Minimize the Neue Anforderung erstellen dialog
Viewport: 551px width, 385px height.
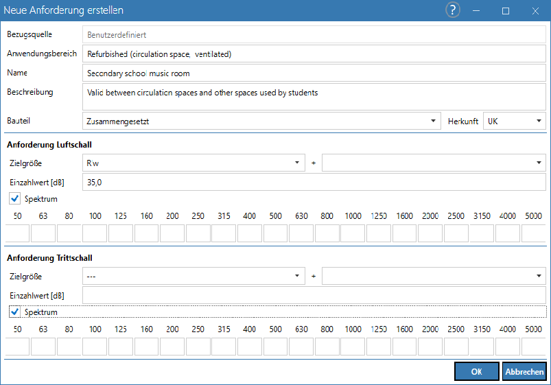tap(476, 10)
